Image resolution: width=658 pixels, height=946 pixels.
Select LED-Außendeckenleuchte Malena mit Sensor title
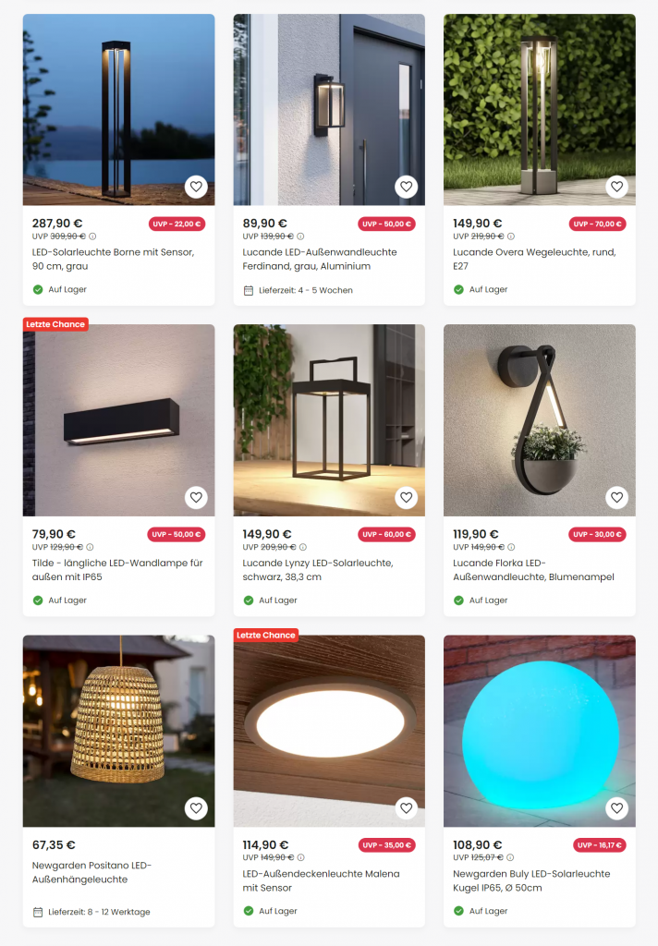(x=321, y=880)
